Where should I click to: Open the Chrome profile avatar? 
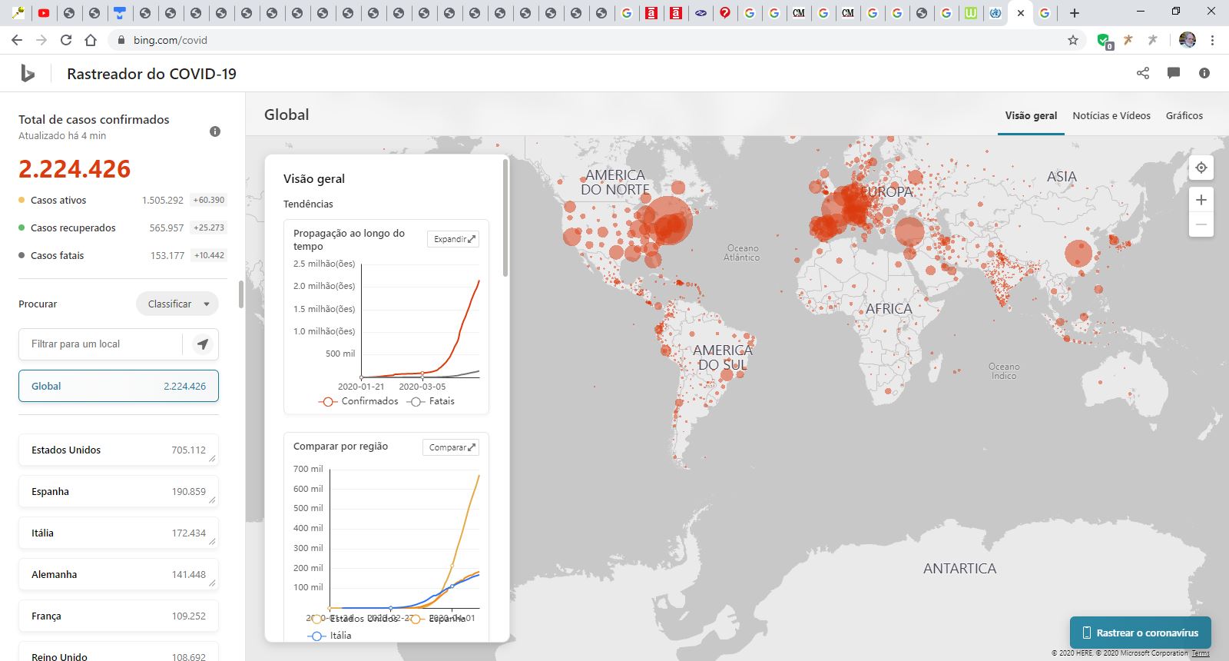coord(1188,40)
